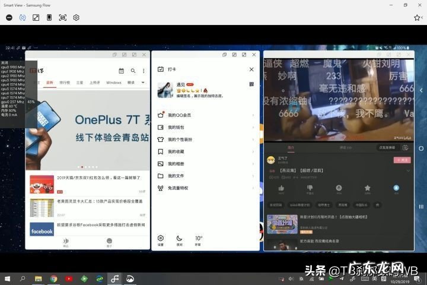Click the bottom-right face icon in the news app
427x285 pixels.
[x=109, y=242]
